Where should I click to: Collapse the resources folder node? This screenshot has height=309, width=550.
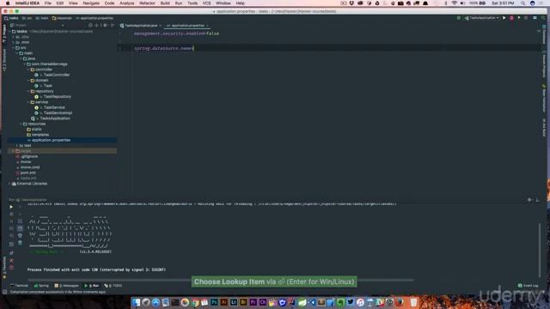21,124
